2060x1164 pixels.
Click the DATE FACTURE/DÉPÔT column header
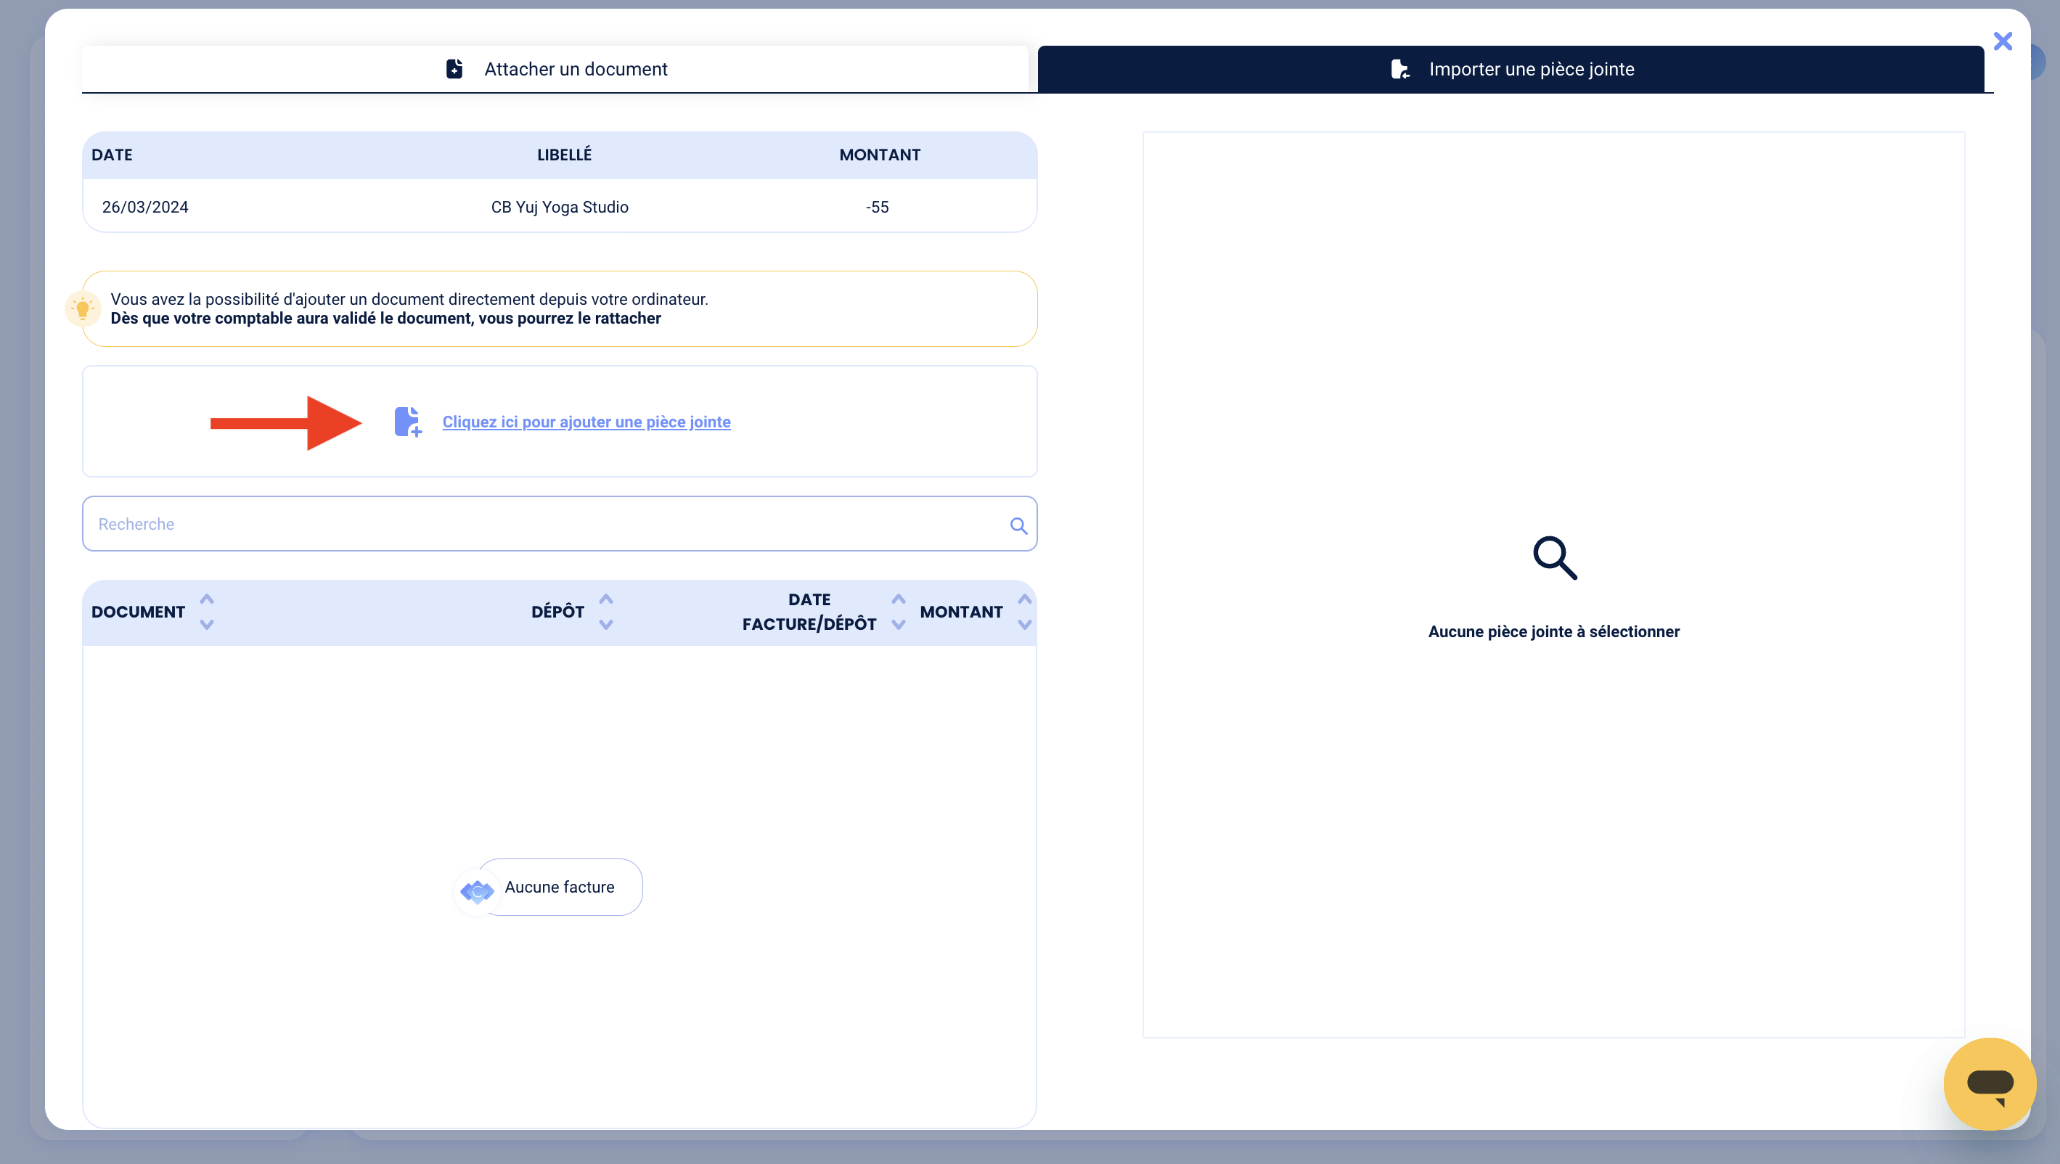809,612
